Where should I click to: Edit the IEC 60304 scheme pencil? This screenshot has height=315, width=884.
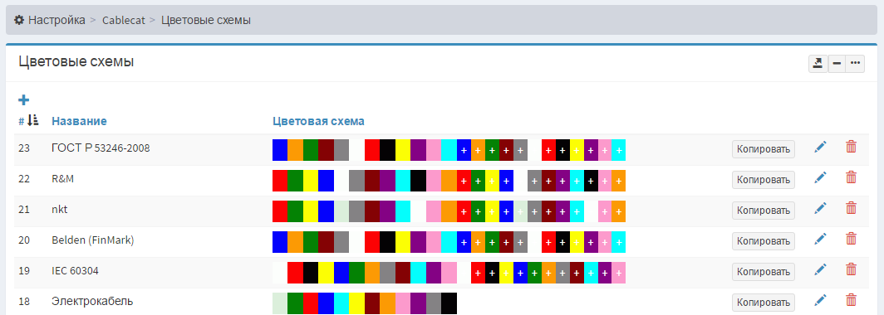(820, 270)
